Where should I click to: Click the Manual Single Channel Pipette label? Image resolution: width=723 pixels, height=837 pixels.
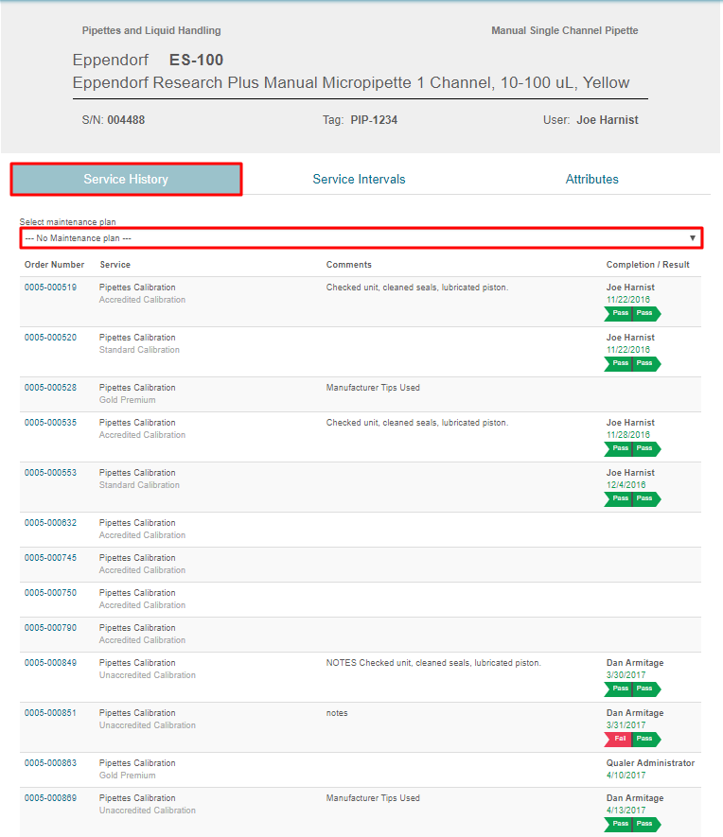[x=564, y=30]
